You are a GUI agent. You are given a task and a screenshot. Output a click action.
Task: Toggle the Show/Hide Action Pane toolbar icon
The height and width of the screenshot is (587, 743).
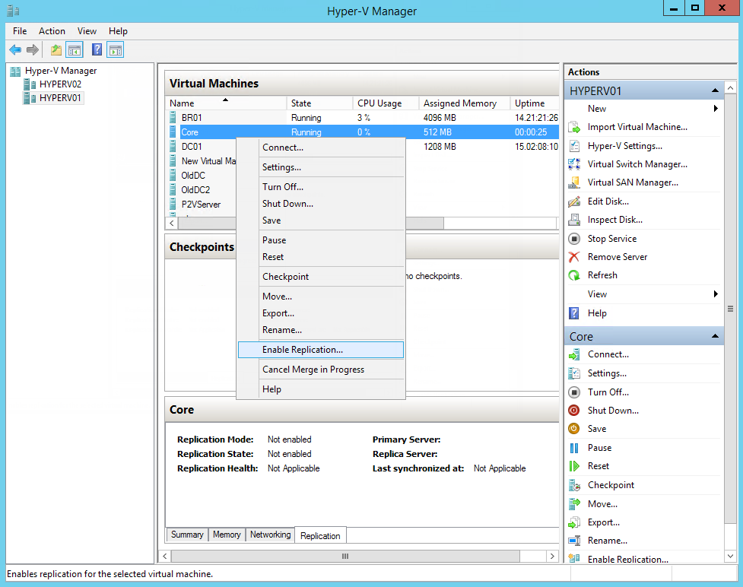115,49
